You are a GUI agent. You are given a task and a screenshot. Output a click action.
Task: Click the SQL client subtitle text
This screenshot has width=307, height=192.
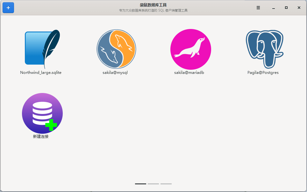tap(153, 11)
